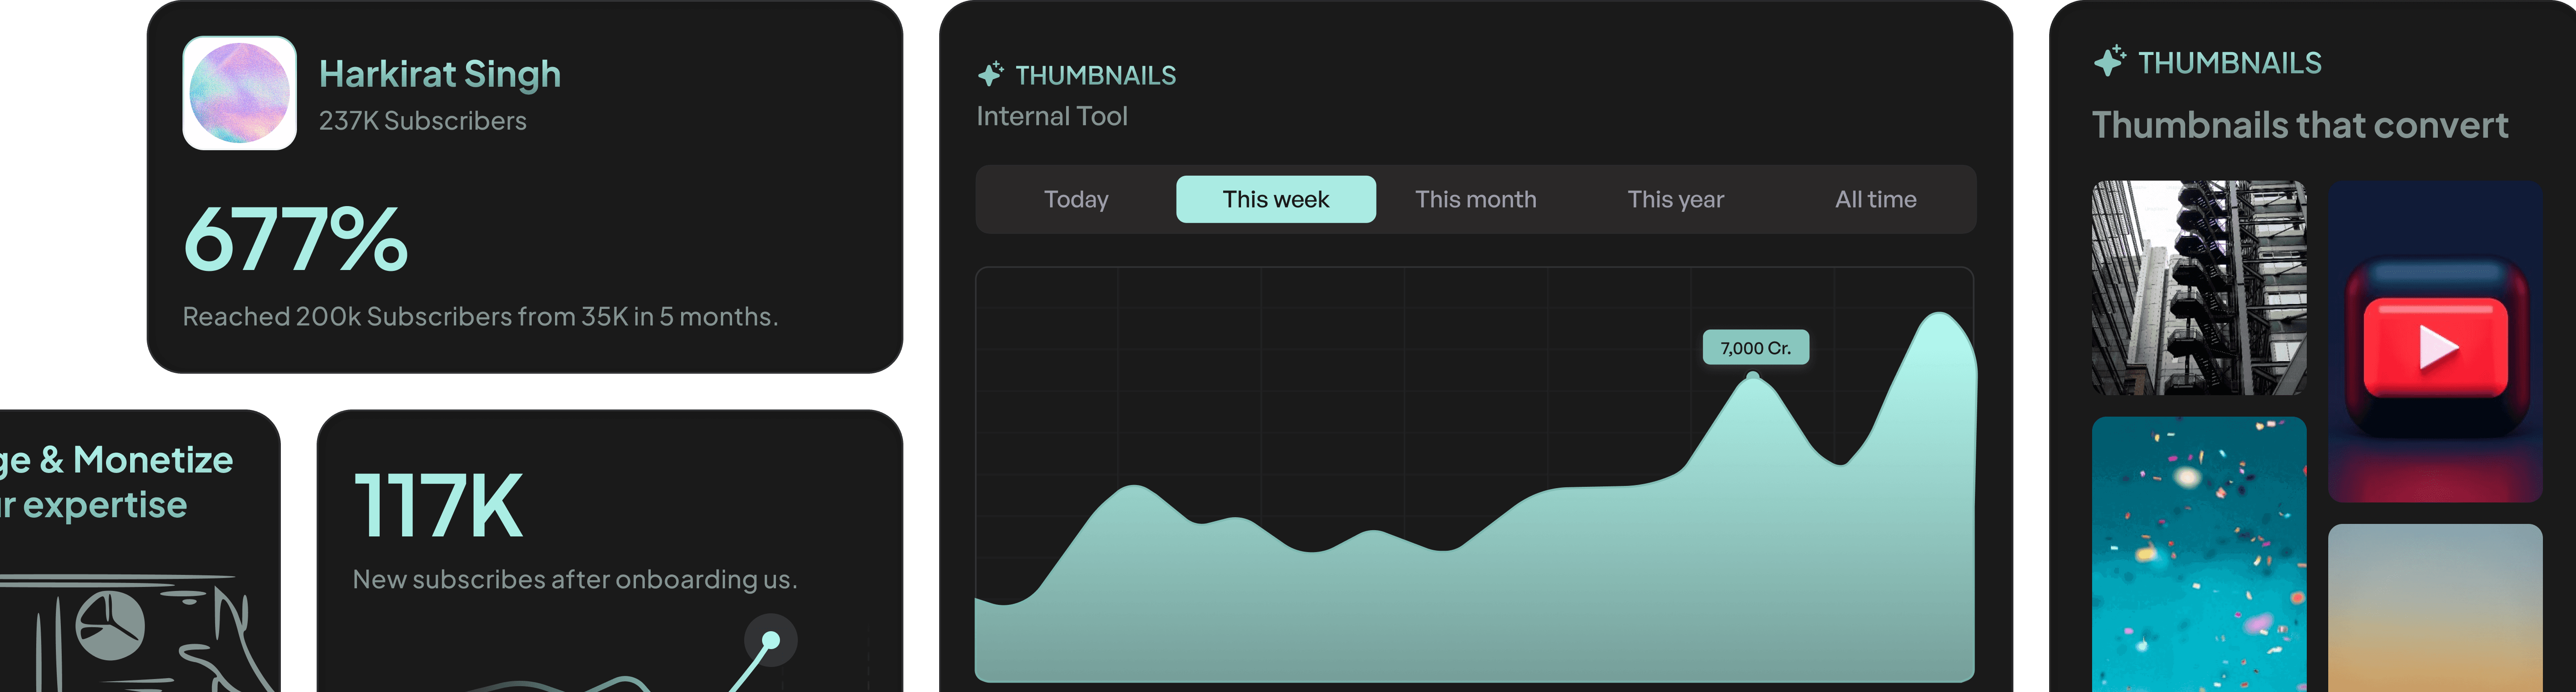The height and width of the screenshot is (692, 2576).
Task: Click the 677% growth figure
Action: pyautogui.click(x=296, y=239)
